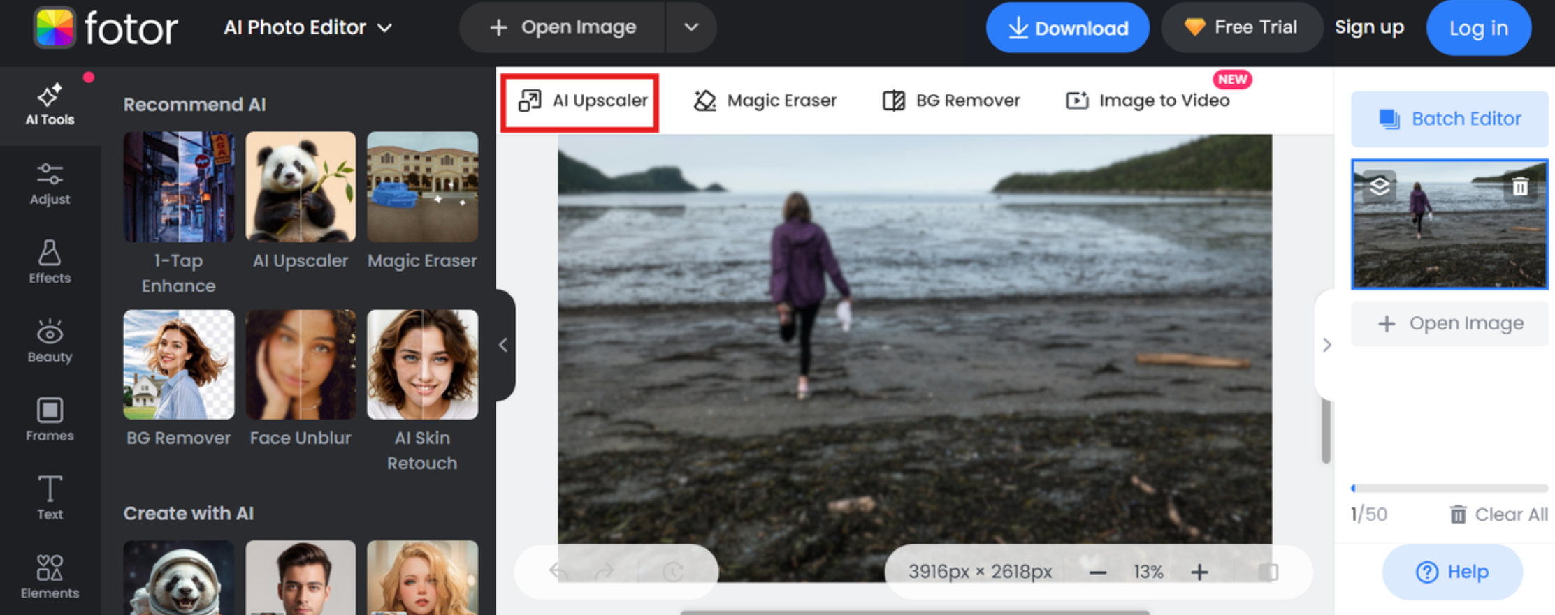Select AI Upscaler in top toolbar
Viewport: 1555px width, 615px height.
coord(582,101)
